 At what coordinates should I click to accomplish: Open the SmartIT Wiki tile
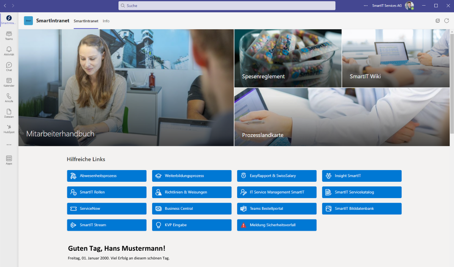[x=396, y=58]
